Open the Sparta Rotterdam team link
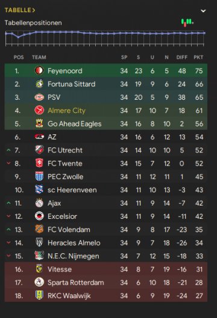The height and width of the screenshot is (318, 217). point(76,282)
